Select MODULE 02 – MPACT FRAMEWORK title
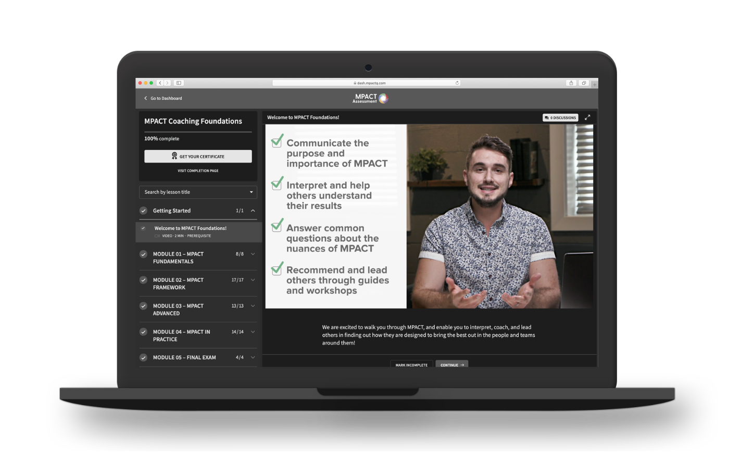This screenshot has height=469, width=741. [x=178, y=283]
